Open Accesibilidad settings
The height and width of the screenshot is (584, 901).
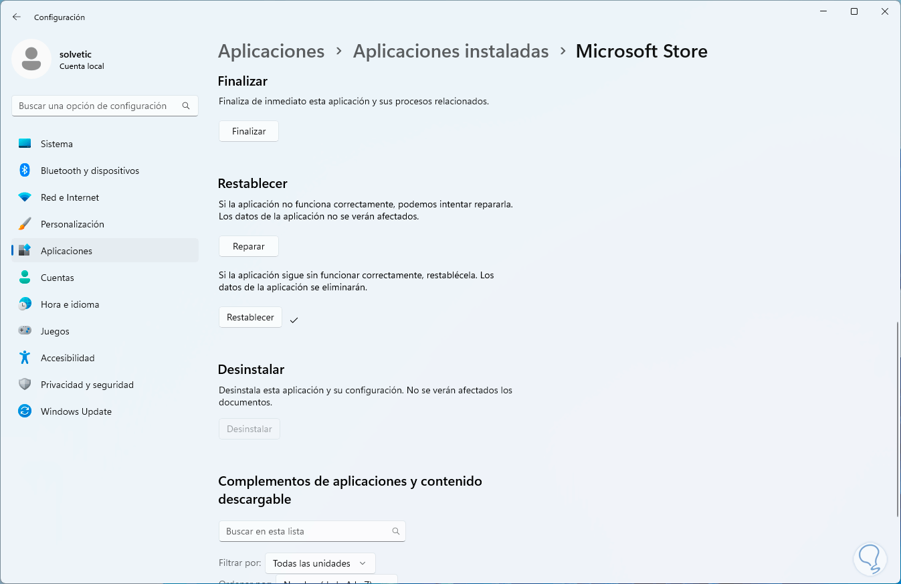tap(68, 358)
